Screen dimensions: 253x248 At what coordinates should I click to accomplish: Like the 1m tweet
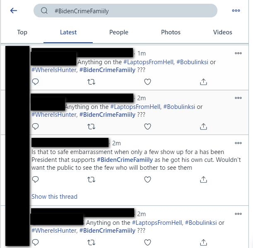147,82
